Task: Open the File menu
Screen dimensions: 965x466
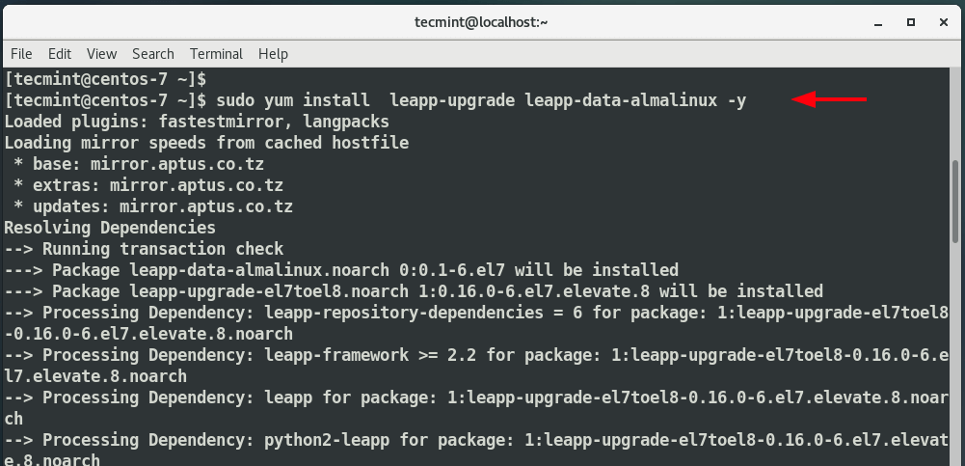Action: [21, 54]
